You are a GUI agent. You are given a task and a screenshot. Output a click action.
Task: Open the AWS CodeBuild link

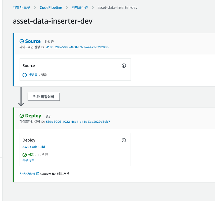[x=34, y=147]
